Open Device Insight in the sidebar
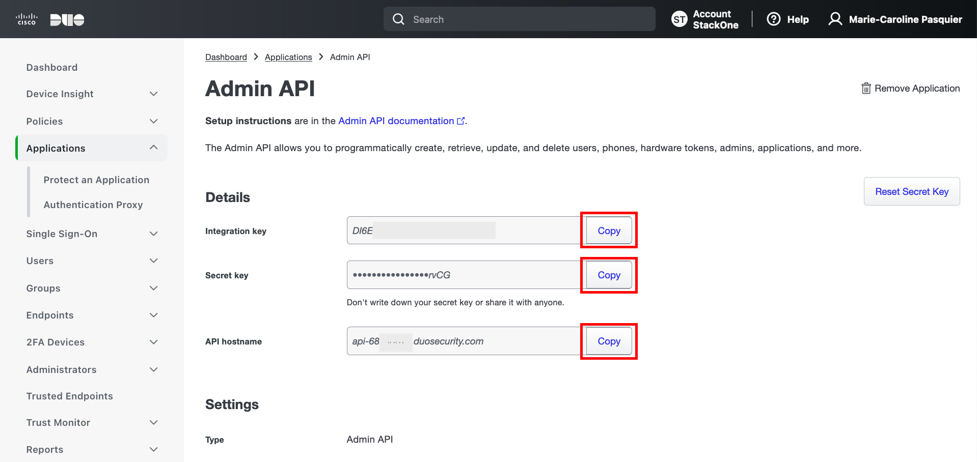 pos(60,94)
